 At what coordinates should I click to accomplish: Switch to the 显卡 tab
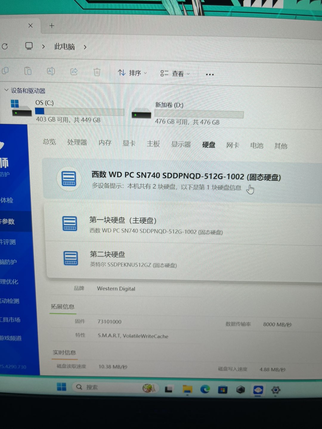tap(129, 143)
